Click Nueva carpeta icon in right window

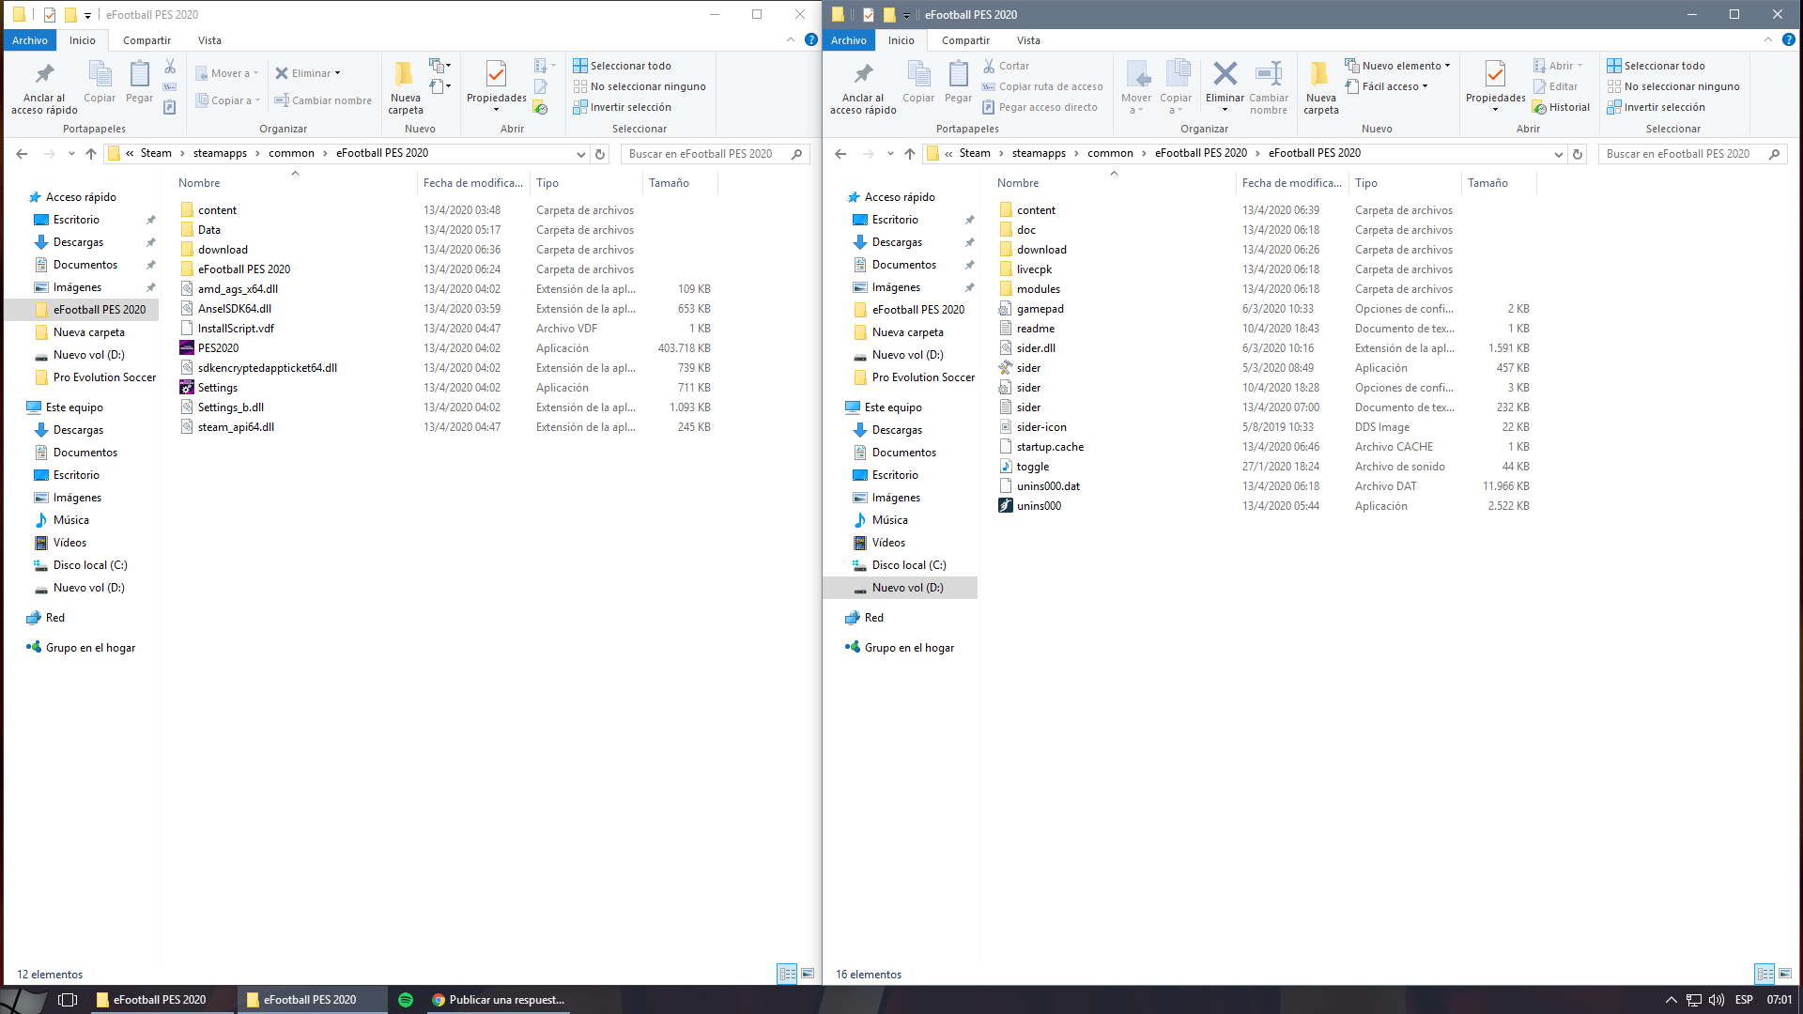(1320, 74)
